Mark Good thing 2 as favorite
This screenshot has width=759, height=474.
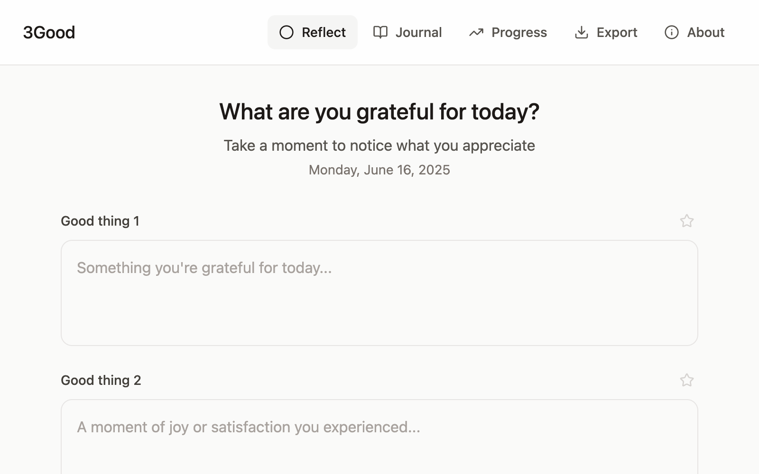[687, 380]
